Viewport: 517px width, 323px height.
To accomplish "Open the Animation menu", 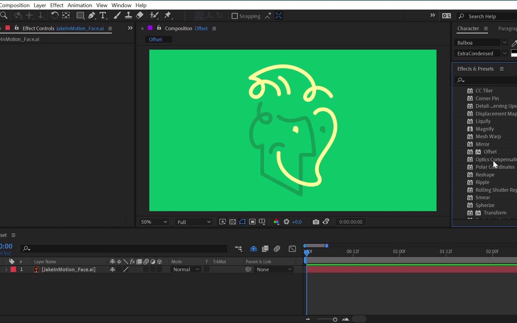I will [x=79, y=5].
